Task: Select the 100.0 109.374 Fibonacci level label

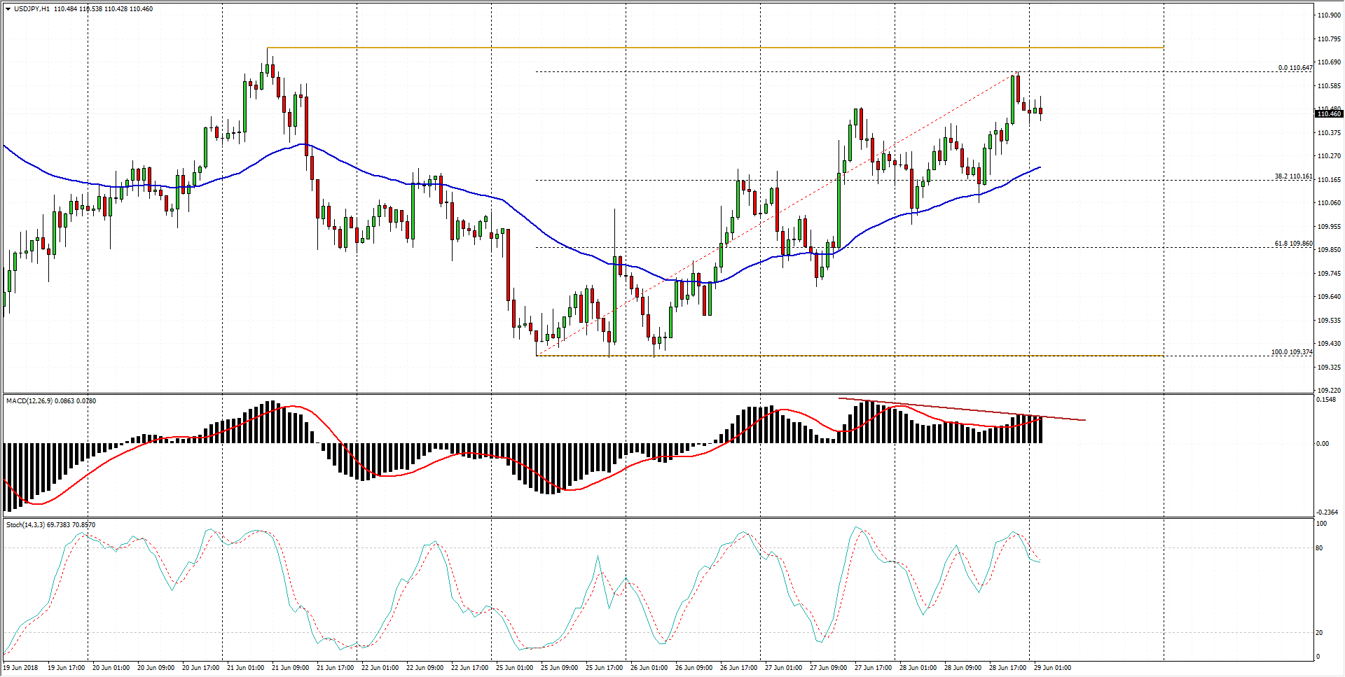Action: (1291, 352)
